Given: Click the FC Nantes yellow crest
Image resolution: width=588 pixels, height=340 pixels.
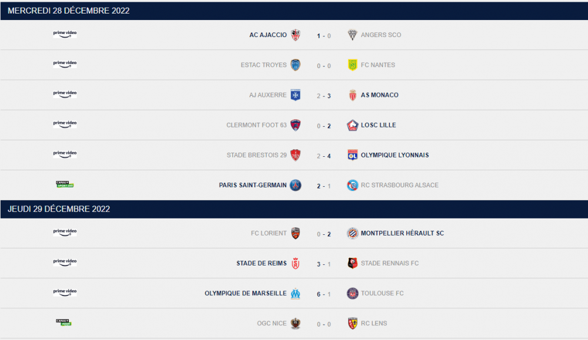Looking at the screenshot, I should (352, 65).
